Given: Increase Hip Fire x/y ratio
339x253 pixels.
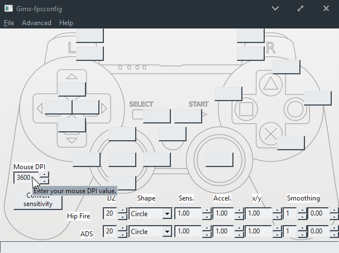Looking at the screenshot, I should pyautogui.click(x=277, y=211).
